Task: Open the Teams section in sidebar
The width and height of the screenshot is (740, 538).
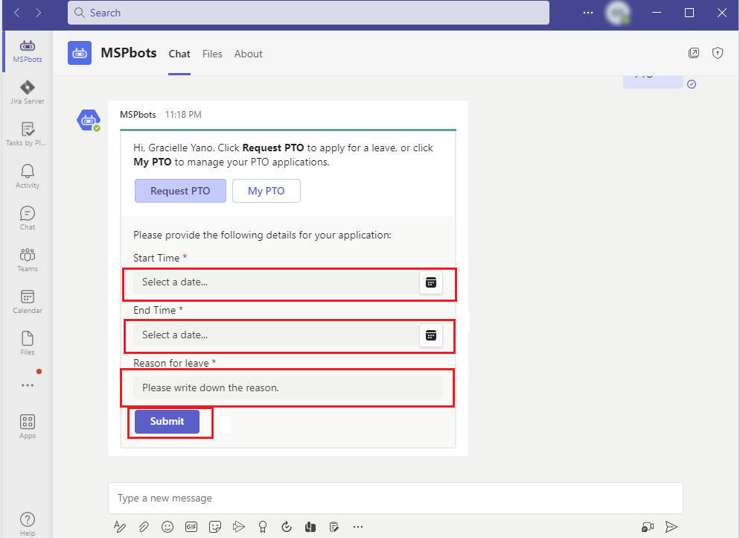Action: click(28, 259)
